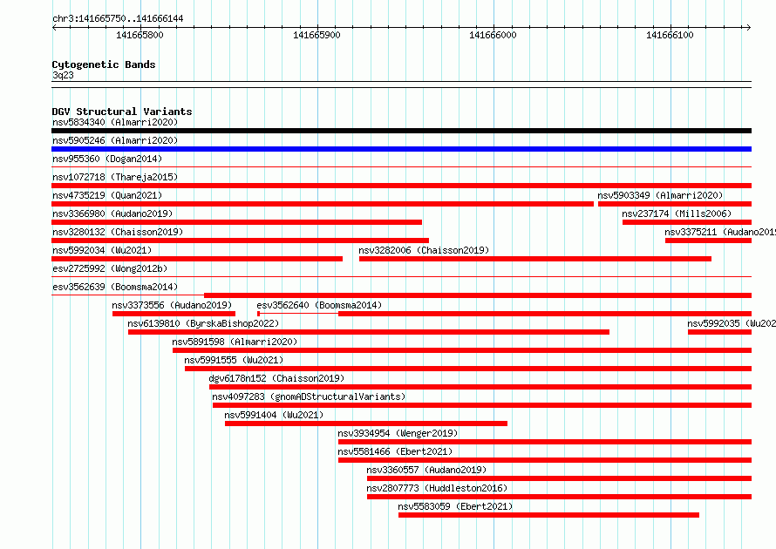Screen dimensions: 776x549
Task: Click nsv5903349 (Almarri2020) label
Action: point(660,195)
